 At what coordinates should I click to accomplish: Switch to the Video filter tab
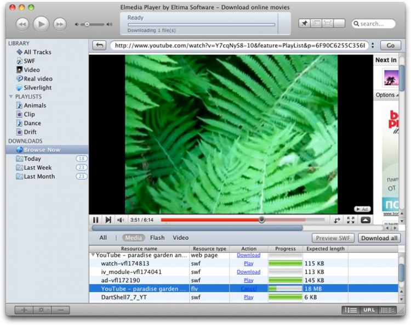(180, 238)
